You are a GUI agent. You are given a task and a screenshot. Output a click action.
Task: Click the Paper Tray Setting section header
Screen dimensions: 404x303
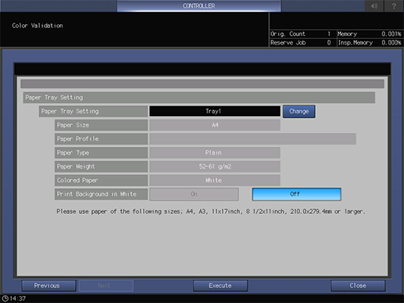tap(199, 98)
